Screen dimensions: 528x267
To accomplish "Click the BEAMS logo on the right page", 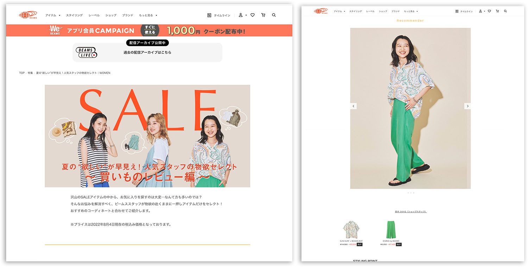I will pyautogui.click(x=321, y=11).
